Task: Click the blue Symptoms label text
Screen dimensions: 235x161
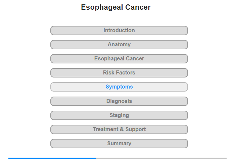Action: pos(119,87)
